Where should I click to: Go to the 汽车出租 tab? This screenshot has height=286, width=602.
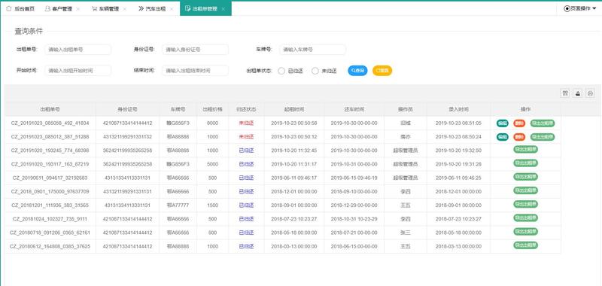click(x=152, y=8)
